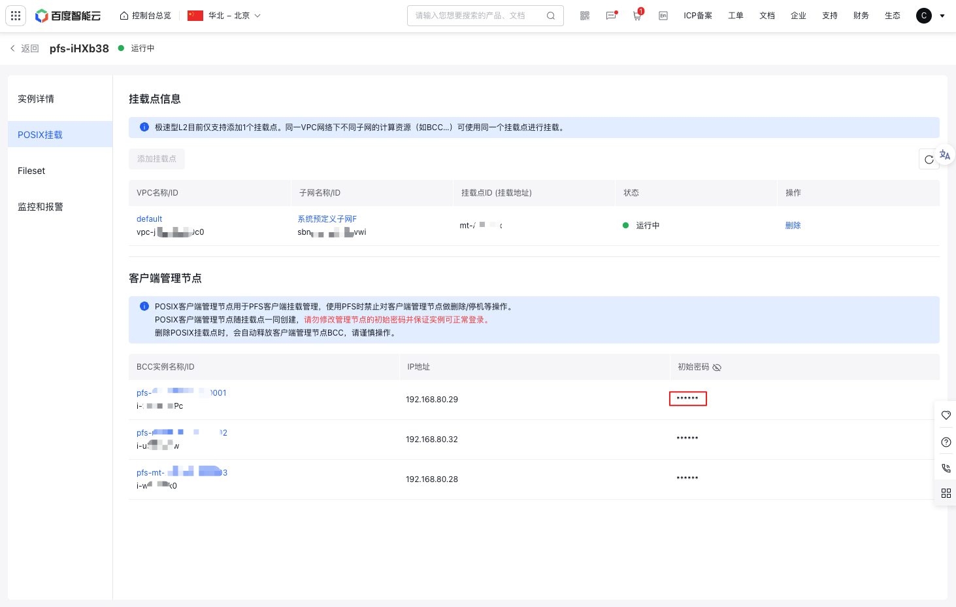This screenshot has height=607, width=956.
Task: Click the disabled 添加挂载点 button
Action: point(157,159)
